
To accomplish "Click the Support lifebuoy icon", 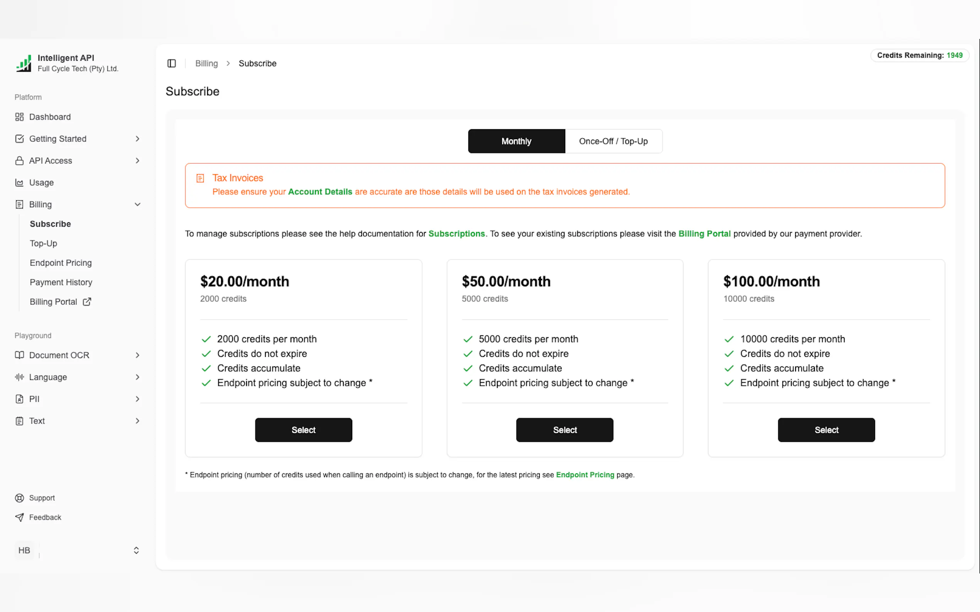I will pos(19,498).
